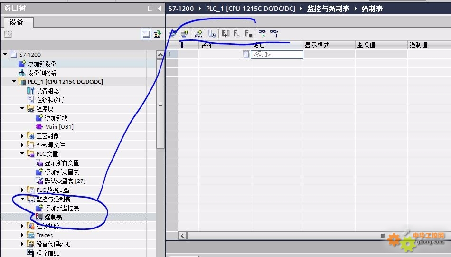Click the table horizontal scroll left arrow
The width and height of the screenshot is (451, 257).
point(182,236)
